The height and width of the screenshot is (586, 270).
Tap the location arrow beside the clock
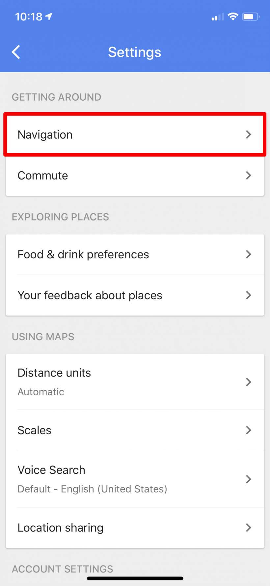pos(49,16)
